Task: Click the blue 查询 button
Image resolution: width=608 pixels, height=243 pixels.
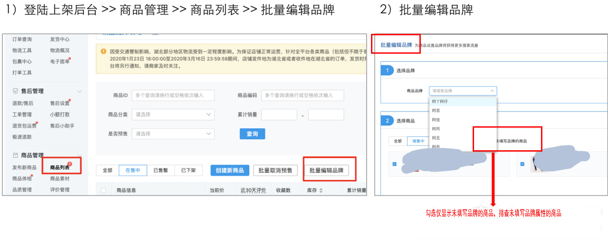Action: (x=252, y=134)
